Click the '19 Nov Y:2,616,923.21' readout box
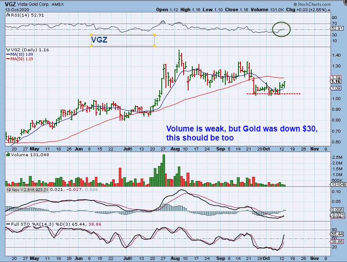 [x=27, y=190]
